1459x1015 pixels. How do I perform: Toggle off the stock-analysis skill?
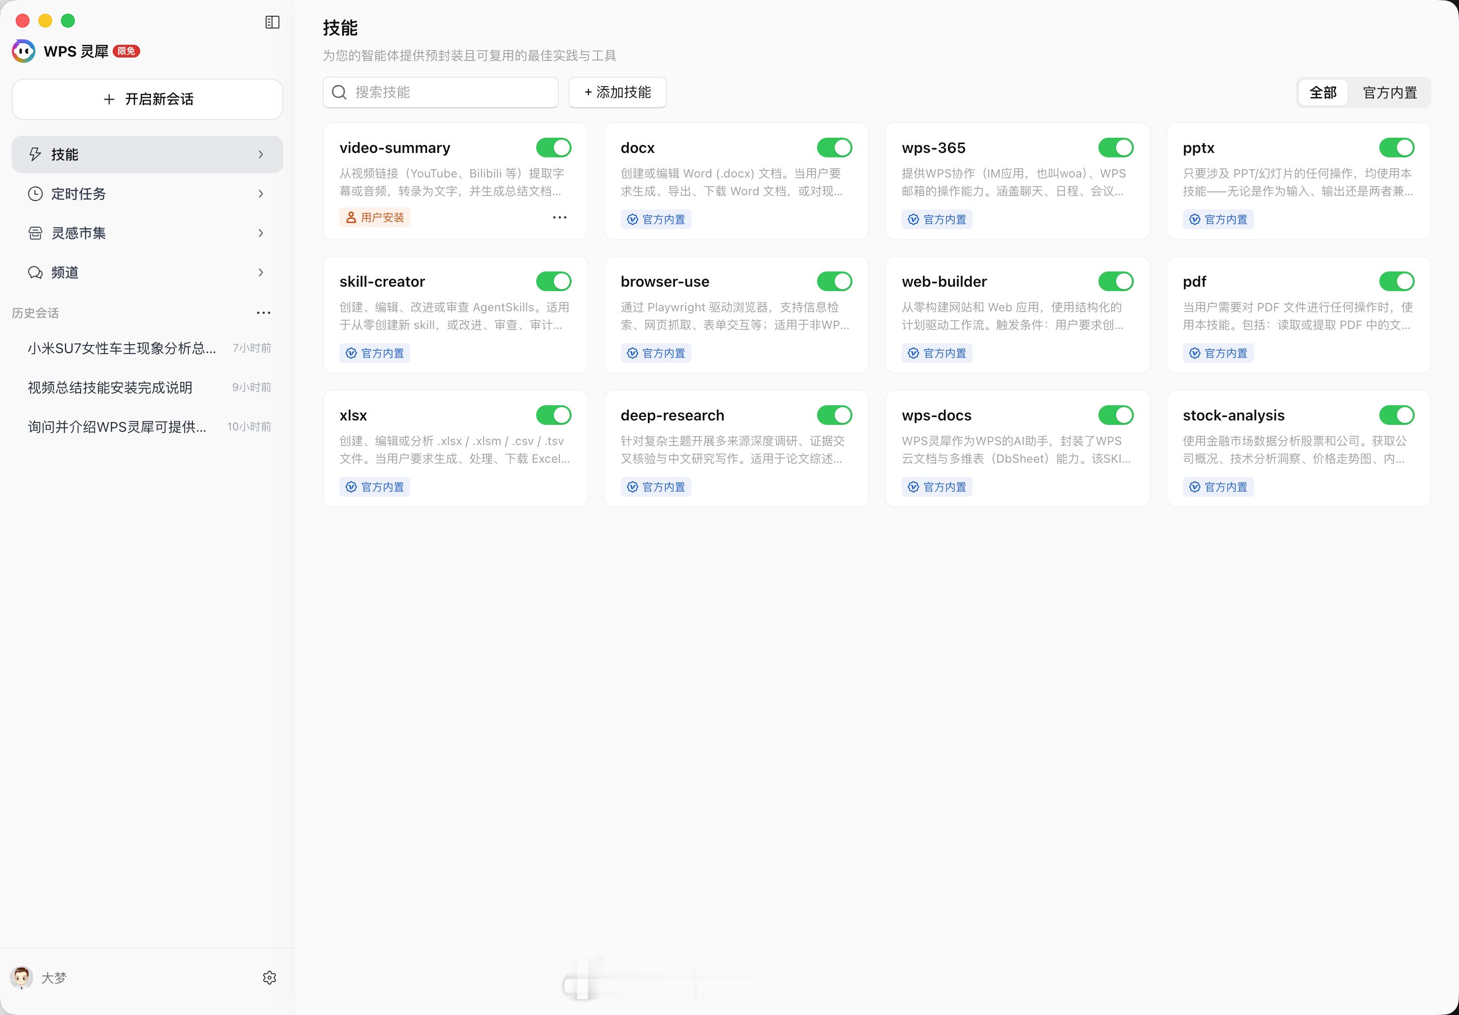1396,416
